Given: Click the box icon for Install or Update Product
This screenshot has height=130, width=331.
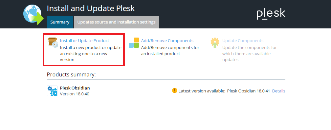Looking at the screenshot, I should click(53, 43).
